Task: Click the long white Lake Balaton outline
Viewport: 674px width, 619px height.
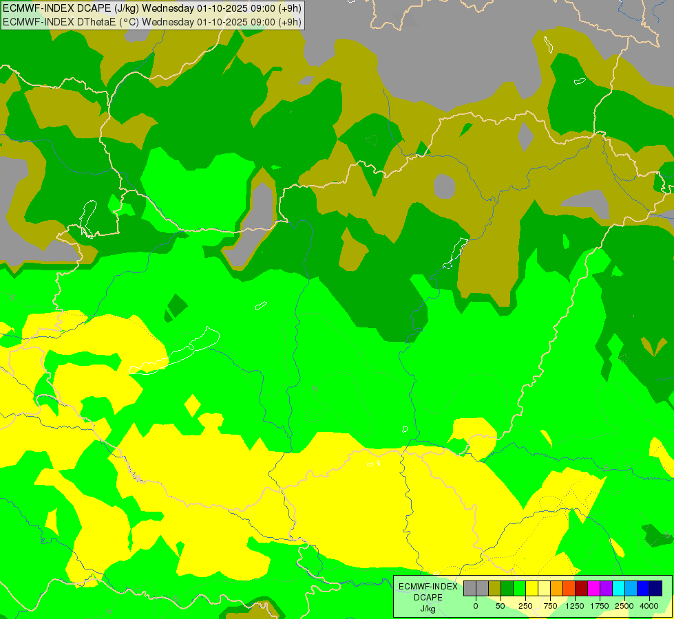Action: (174, 351)
